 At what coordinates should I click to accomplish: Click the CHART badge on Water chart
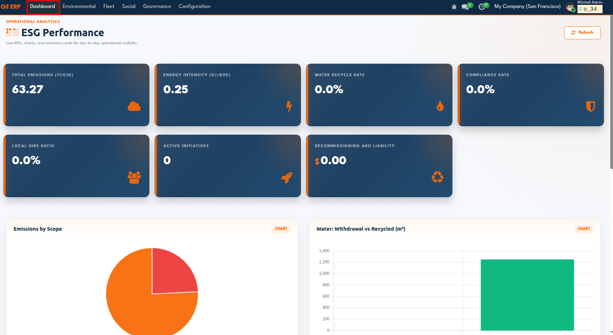coord(584,229)
